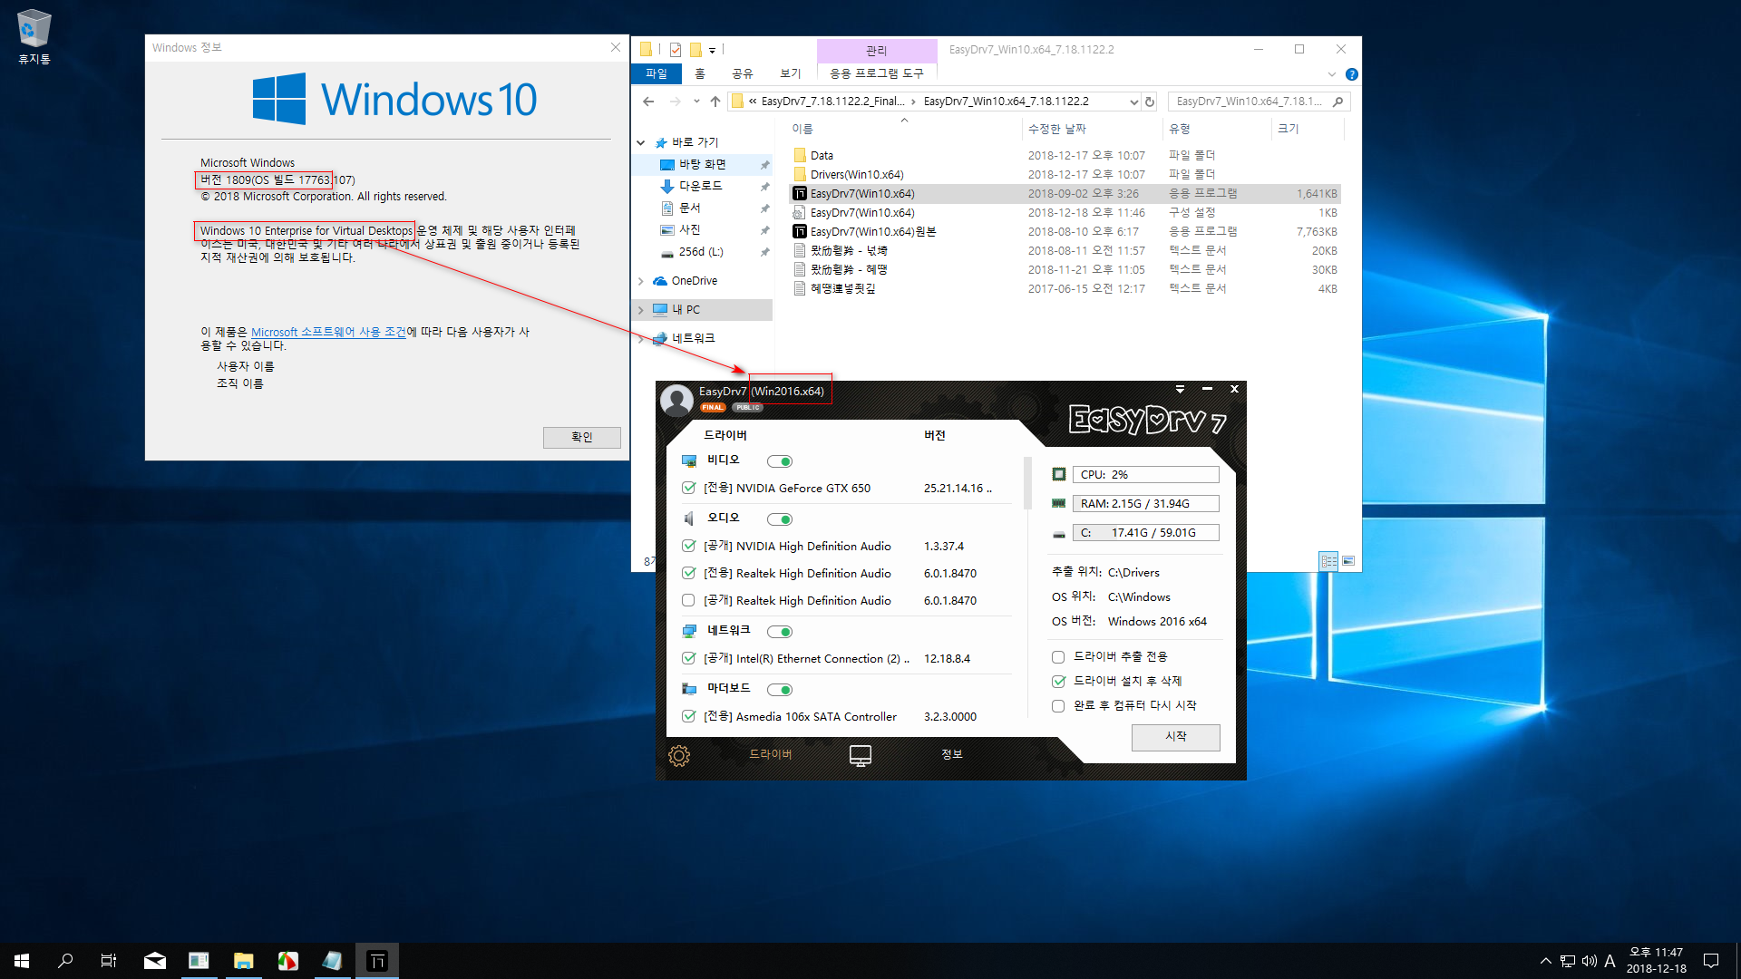The image size is (1741, 979).
Task: Open Explorer help question mark icon
Action: [1352, 74]
